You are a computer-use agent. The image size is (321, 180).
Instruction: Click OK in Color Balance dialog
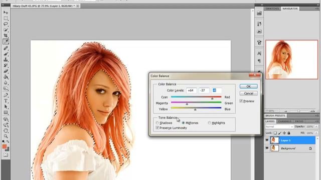point(249,86)
